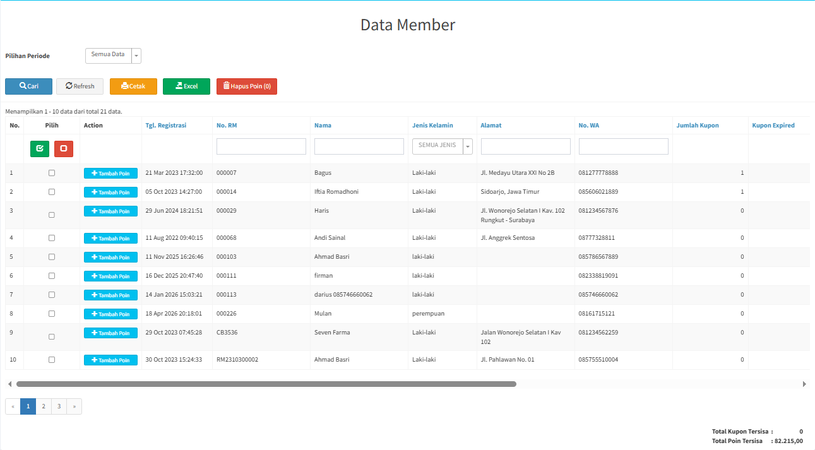Click Tambah Poin for Iftia Romadhoni
The width and height of the screenshot is (815, 450).
tap(110, 192)
